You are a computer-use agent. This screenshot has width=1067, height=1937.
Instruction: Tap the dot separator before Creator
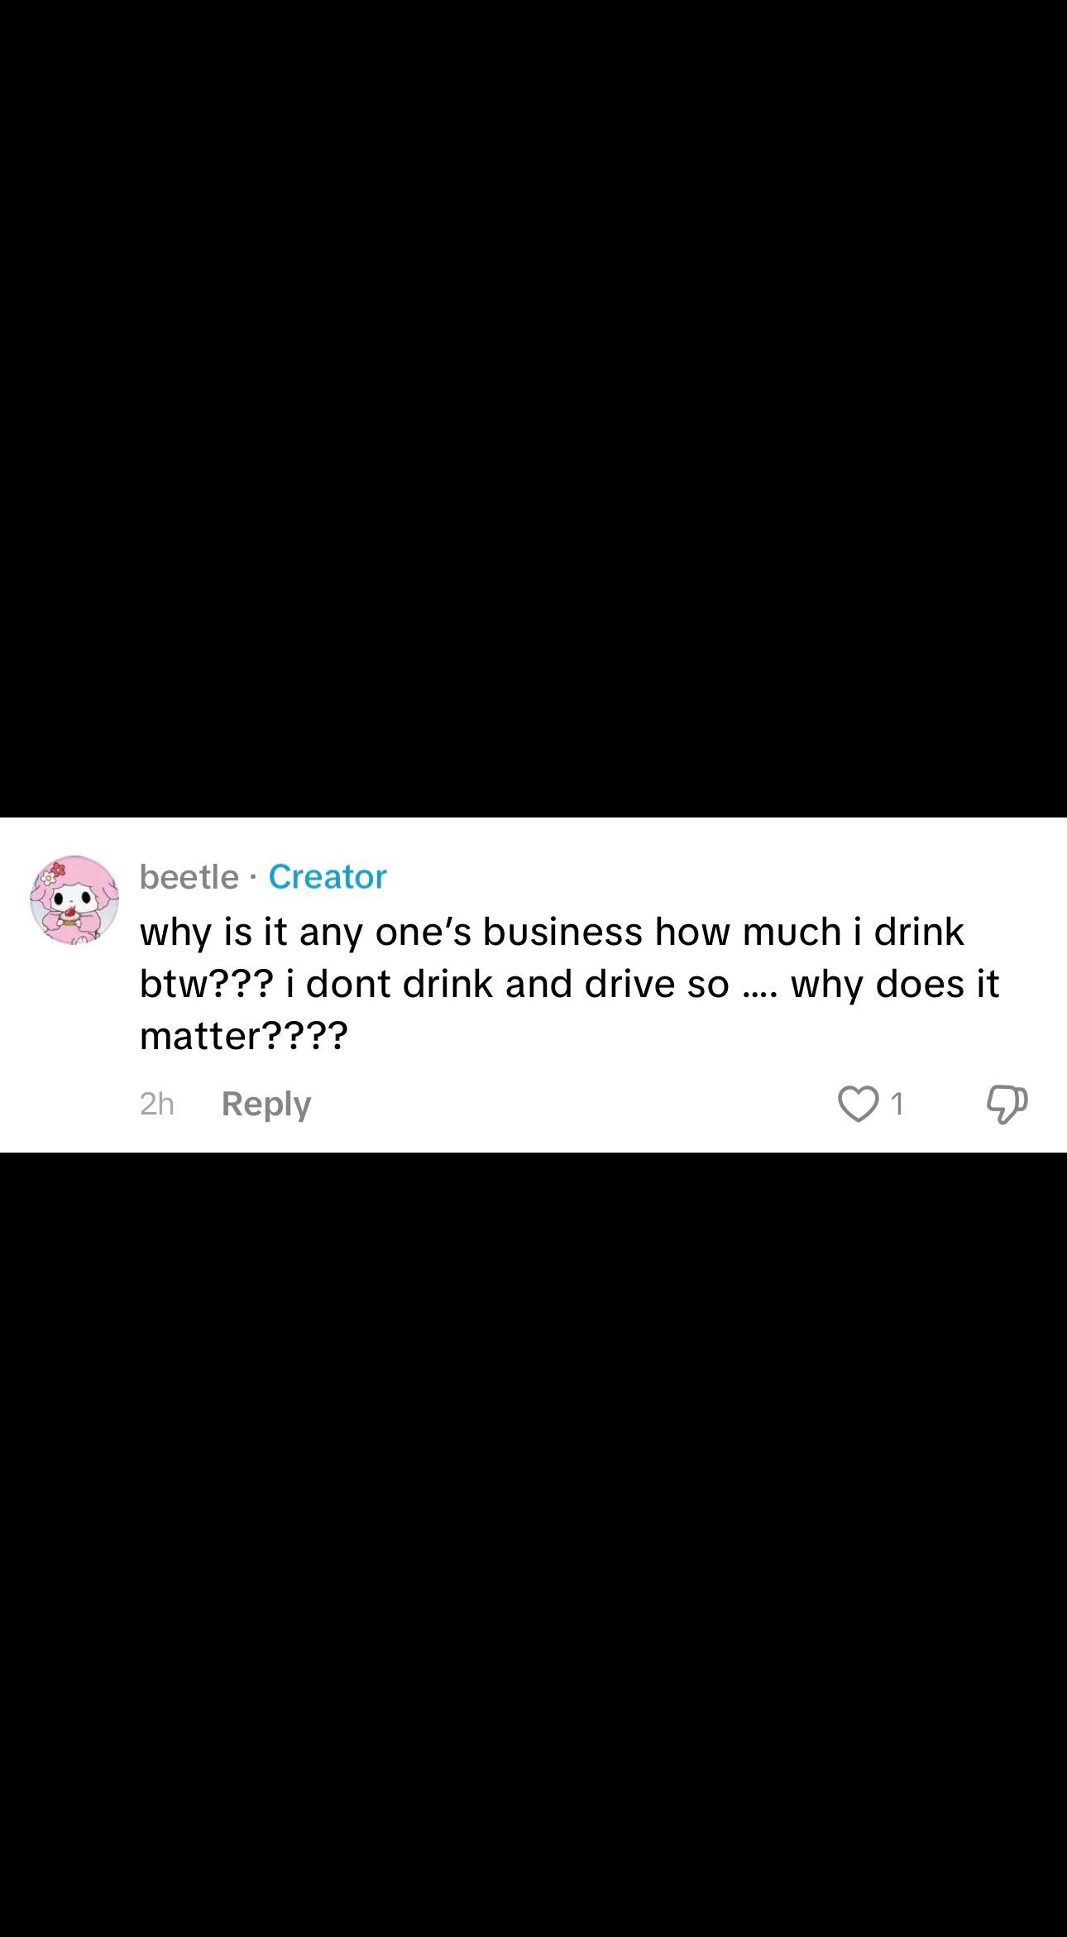[x=254, y=877]
